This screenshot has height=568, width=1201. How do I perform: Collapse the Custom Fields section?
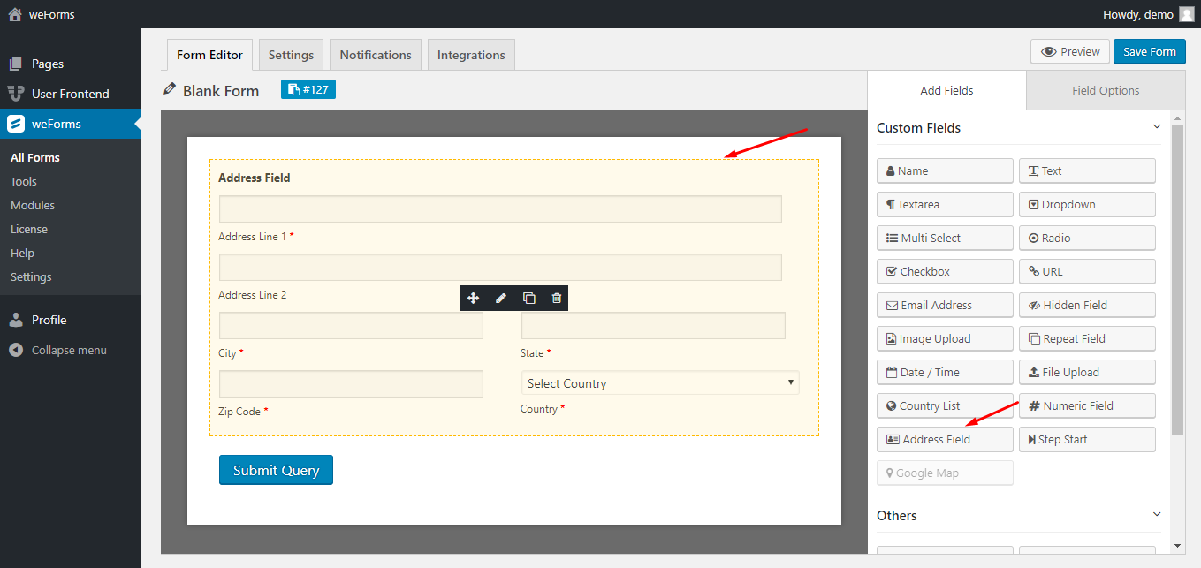(x=1157, y=127)
